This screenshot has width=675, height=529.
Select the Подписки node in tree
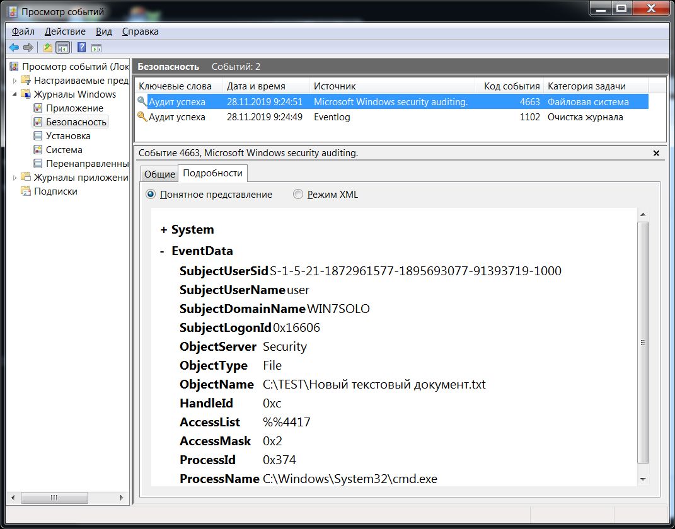pos(55,191)
